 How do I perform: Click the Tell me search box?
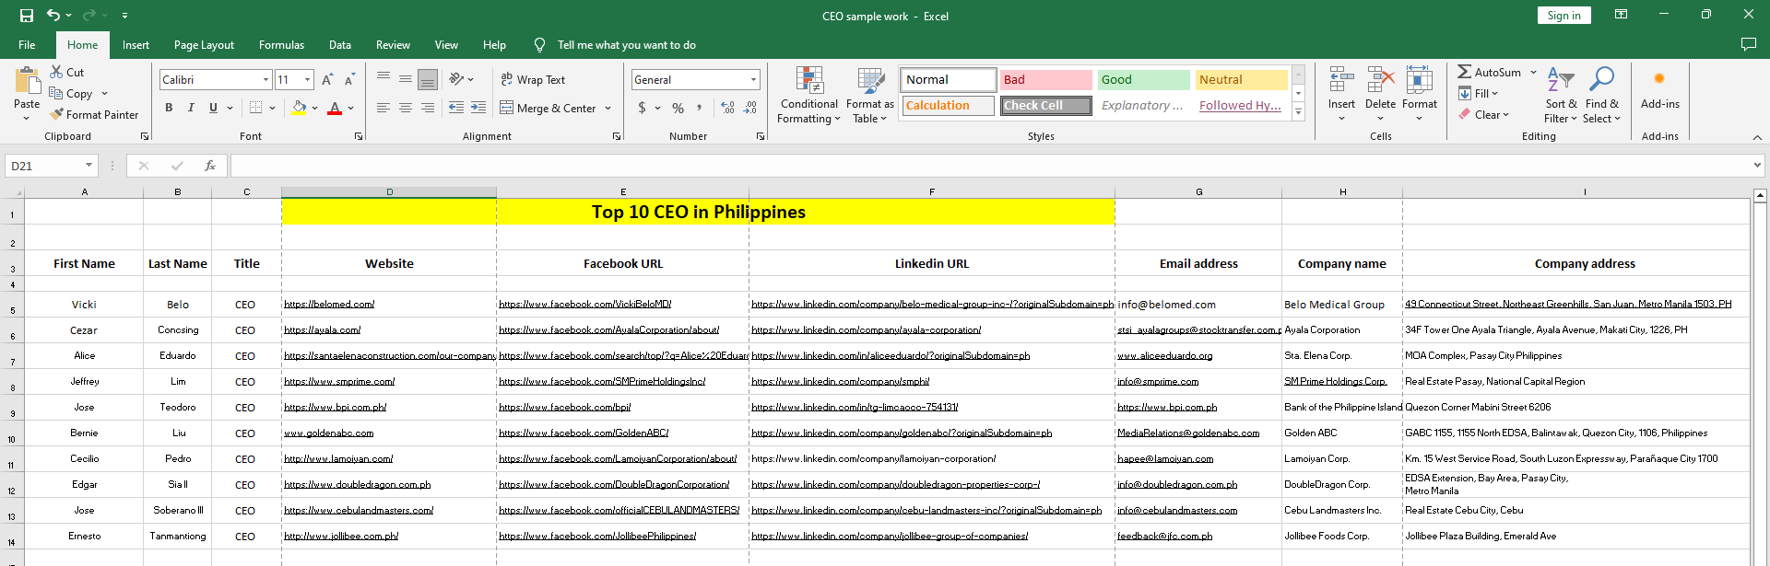626,45
